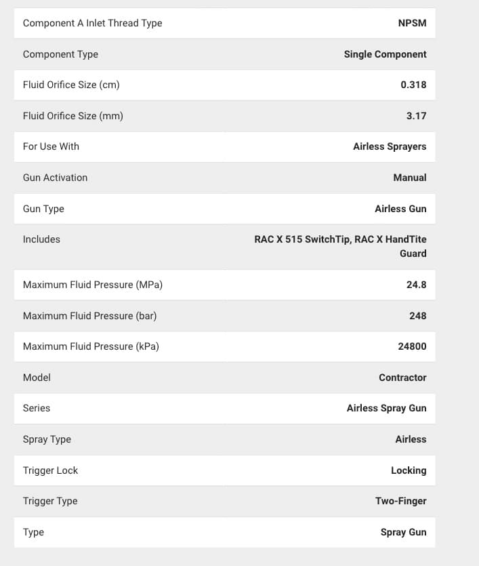The width and height of the screenshot is (479, 566).
Task: Click the Spray Gun type value
Action: [x=404, y=532]
